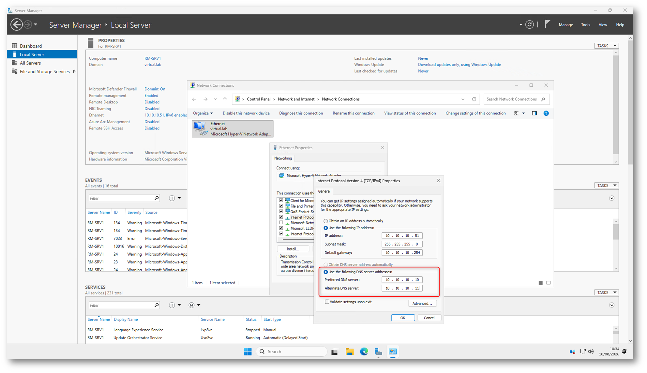Open Advanced TCP/IP settings

(422, 304)
